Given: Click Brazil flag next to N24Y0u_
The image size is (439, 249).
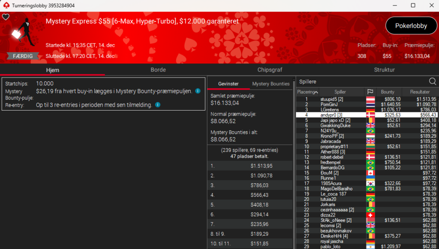Looking at the screenshot, I should [370, 131].
